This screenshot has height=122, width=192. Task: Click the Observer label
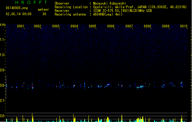click(62, 3)
